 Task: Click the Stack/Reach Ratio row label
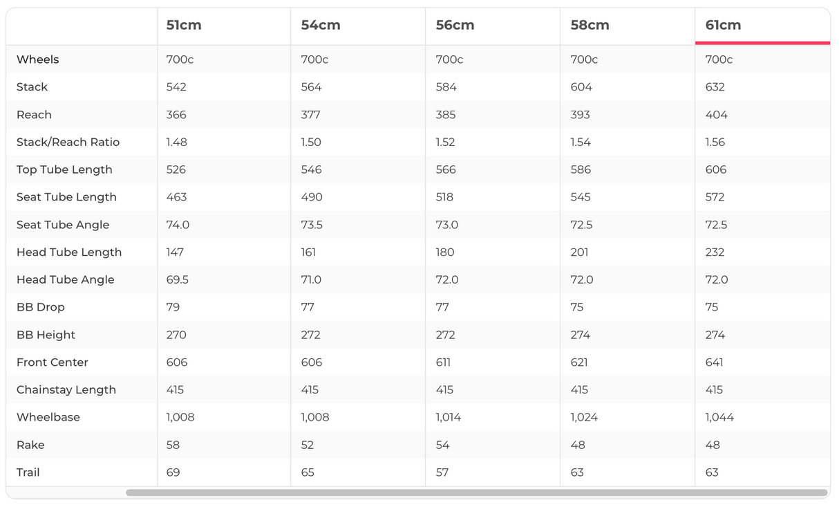[x=68, y=142]
